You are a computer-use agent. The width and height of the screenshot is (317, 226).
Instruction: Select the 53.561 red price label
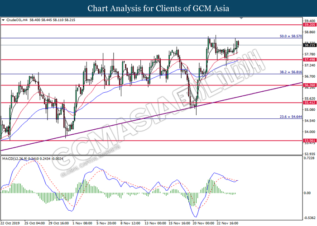[x=310, y=141]
